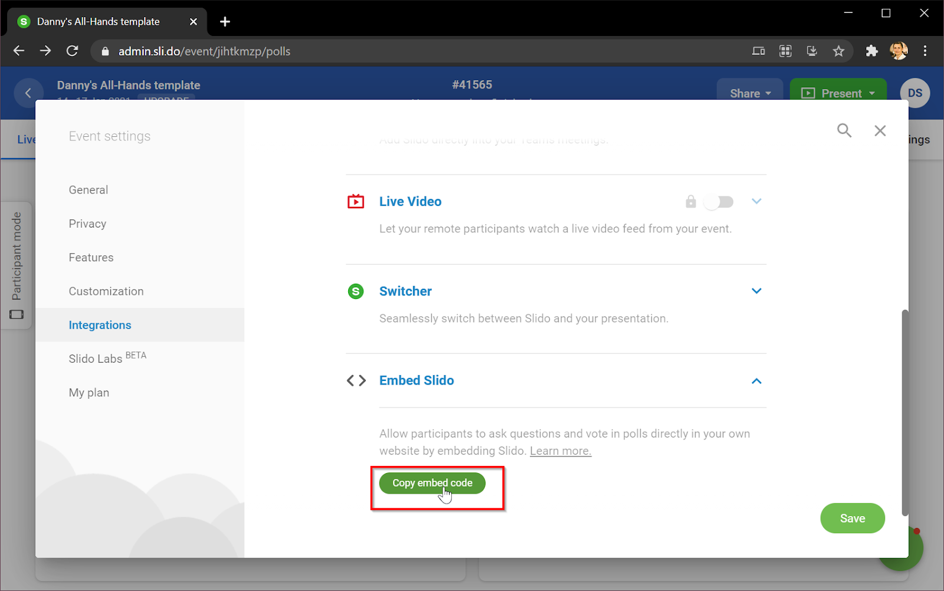Click the Live Video heading

[x=411, y=202]
